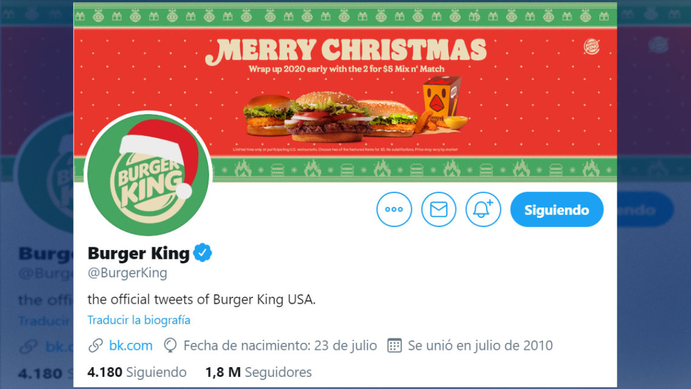Viewport: 691px width, 389px height.
Task: Open the direct message envelope icon
Action: click(439, 209)
